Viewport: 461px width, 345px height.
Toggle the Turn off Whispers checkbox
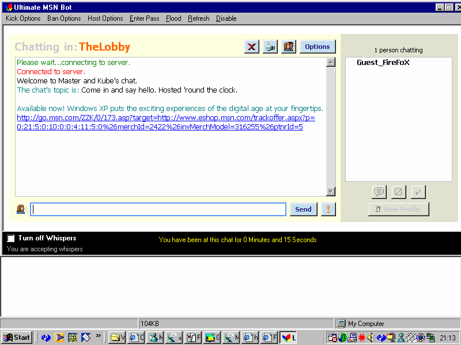point(11,238)
